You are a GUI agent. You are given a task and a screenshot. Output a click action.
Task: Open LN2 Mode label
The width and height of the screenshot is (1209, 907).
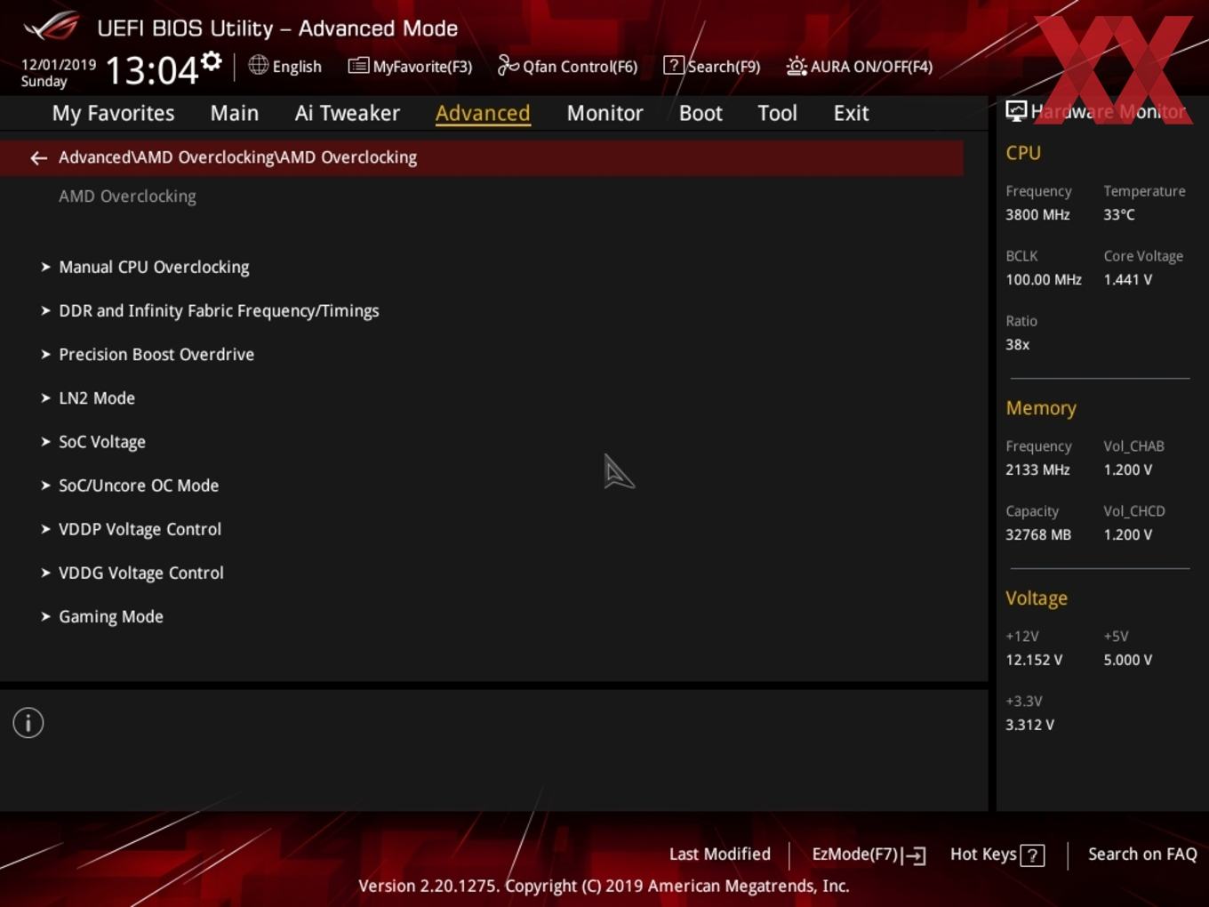tap(97, 397)
